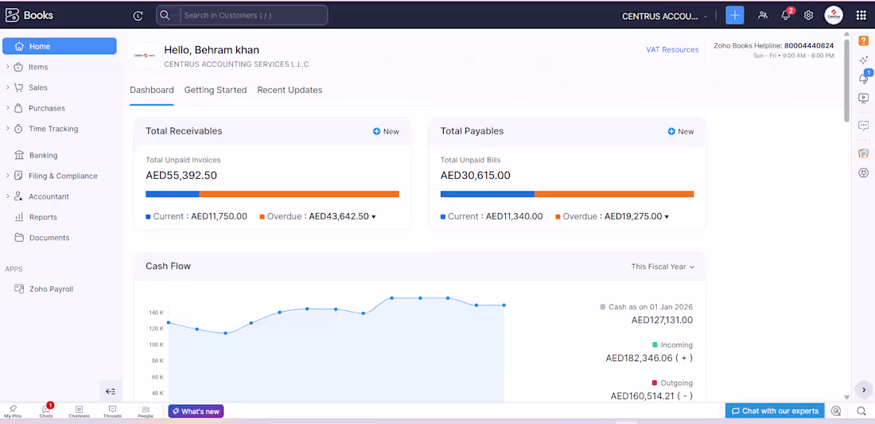Viewport: 875px width, 424px height.
Task: Click the What's new button
Action: point(196,411)
